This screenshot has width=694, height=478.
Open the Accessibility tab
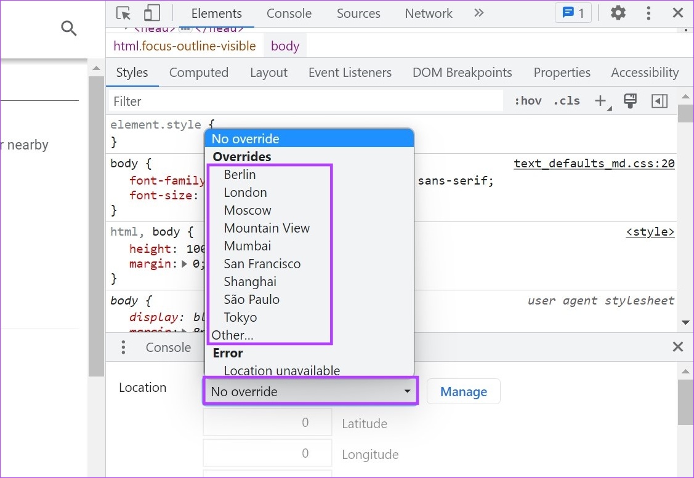(x=644, y=73)
